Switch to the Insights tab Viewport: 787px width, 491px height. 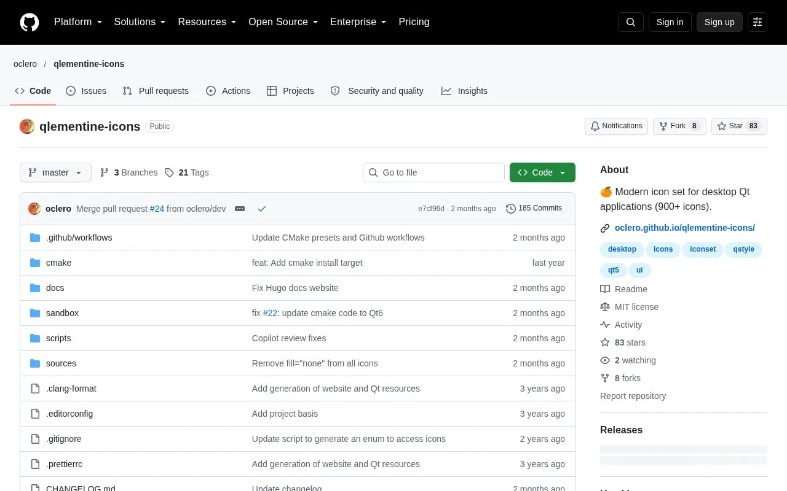point(464,91)
